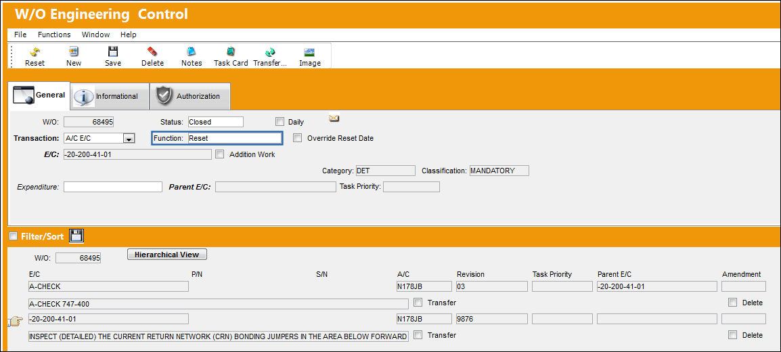Click the W/O field in General tab
Screen dimensions: 781x352
(x=89, y=121)
